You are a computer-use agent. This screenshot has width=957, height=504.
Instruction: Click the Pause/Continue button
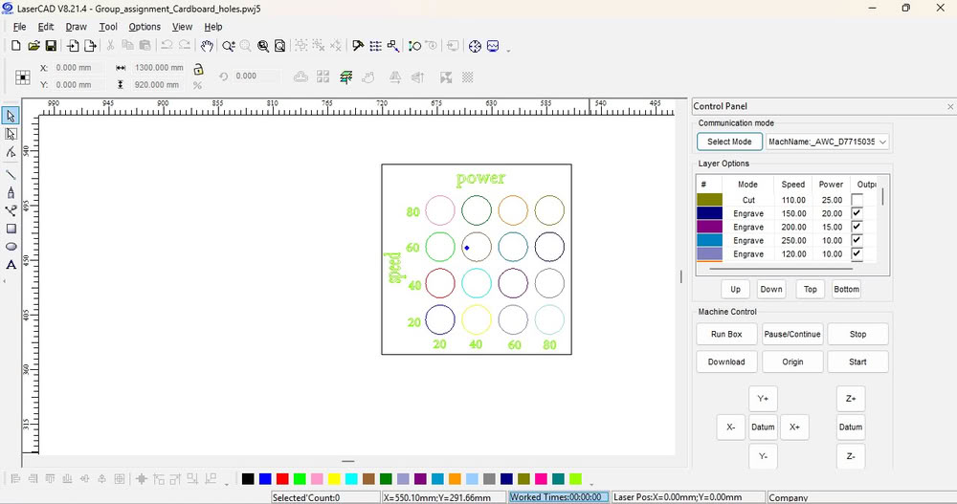coord(792,334)
